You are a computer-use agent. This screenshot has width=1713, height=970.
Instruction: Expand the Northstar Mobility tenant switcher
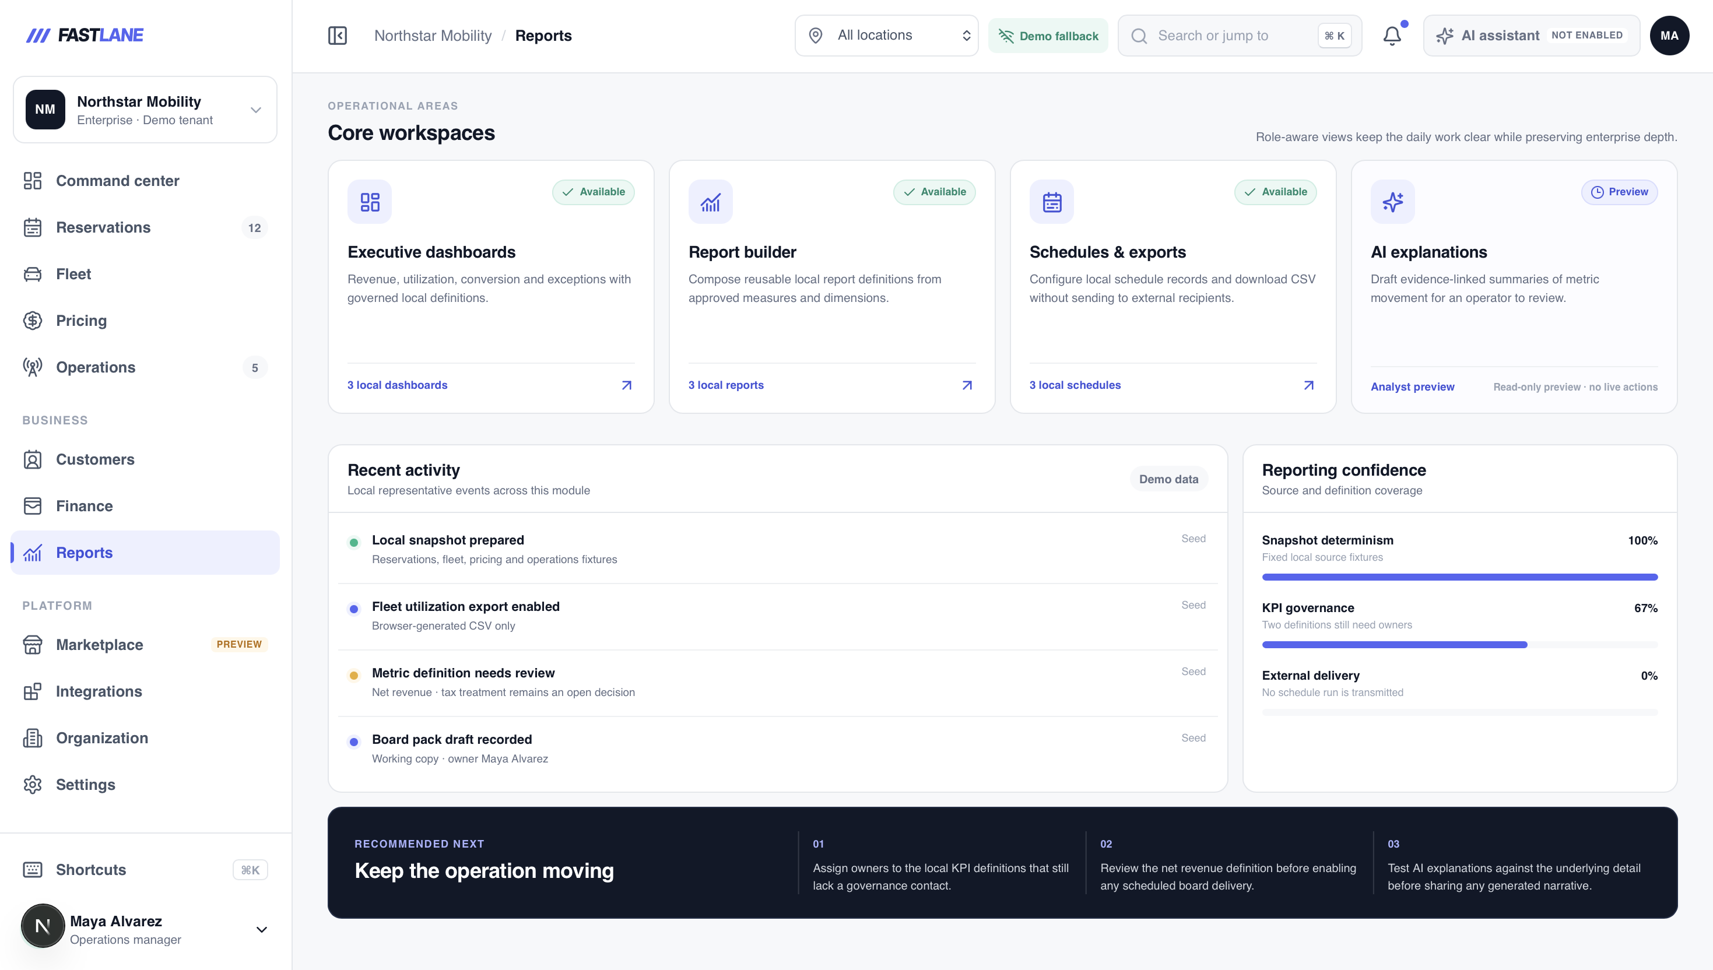tap(145, 109)
